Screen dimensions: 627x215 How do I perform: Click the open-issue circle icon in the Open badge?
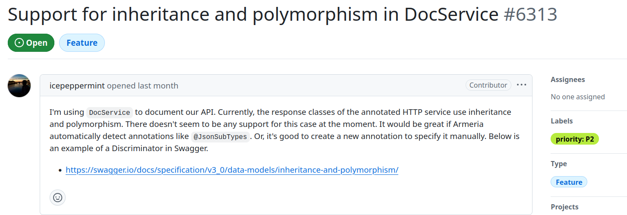coord(19,43)
